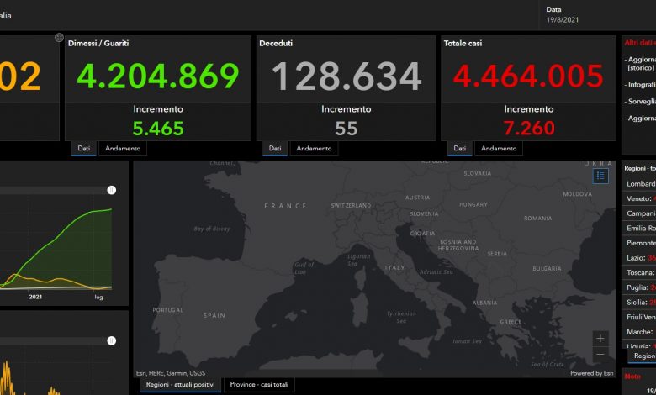
Task: Switch to Province - casi totali map
Action: pyautogui.click(x=259, y=385)
